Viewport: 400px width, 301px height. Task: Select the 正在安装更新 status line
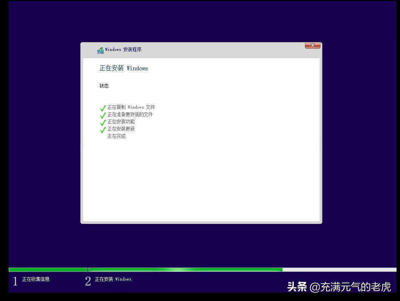121,129
